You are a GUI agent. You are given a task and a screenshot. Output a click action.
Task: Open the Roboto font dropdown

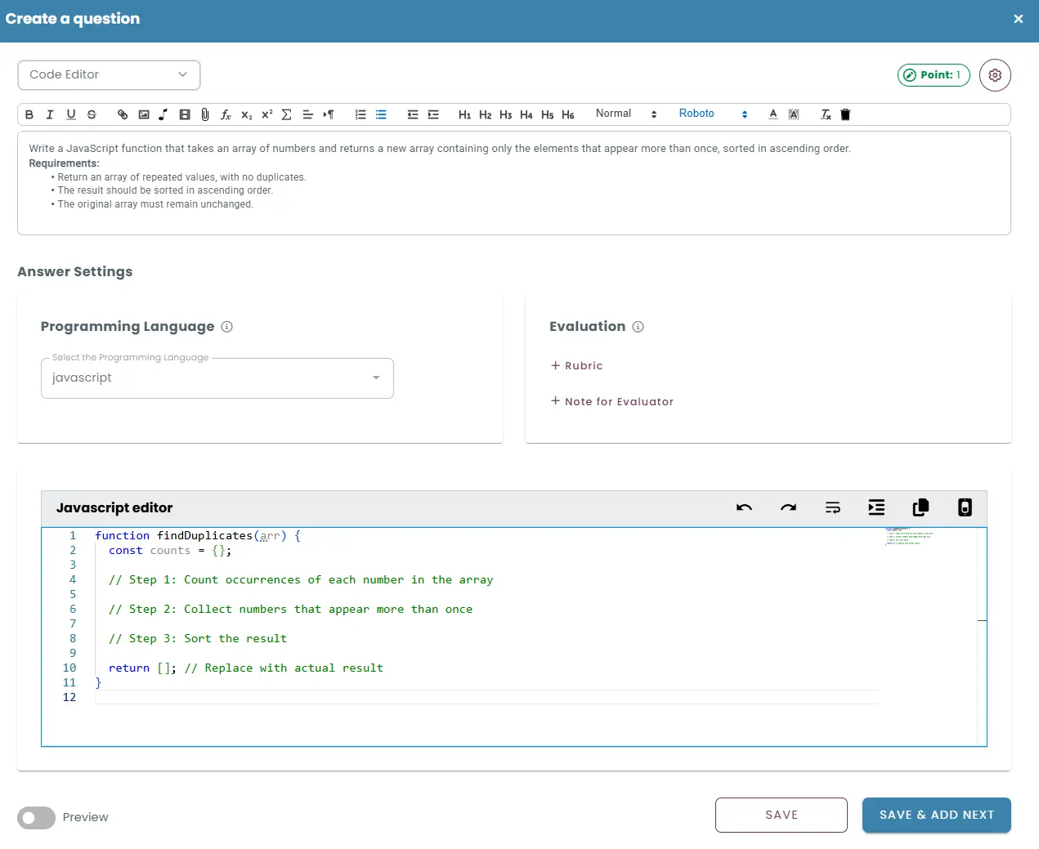tap(713, 114)
